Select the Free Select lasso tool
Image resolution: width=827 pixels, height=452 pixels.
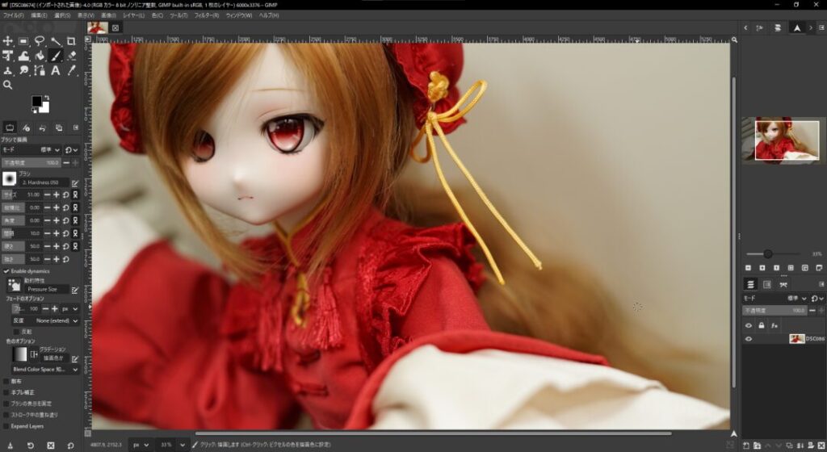[x=40, y=41]
